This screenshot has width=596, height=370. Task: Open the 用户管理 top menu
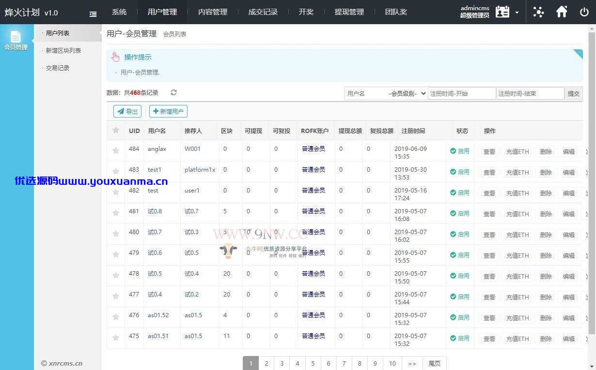click(162, 12)
